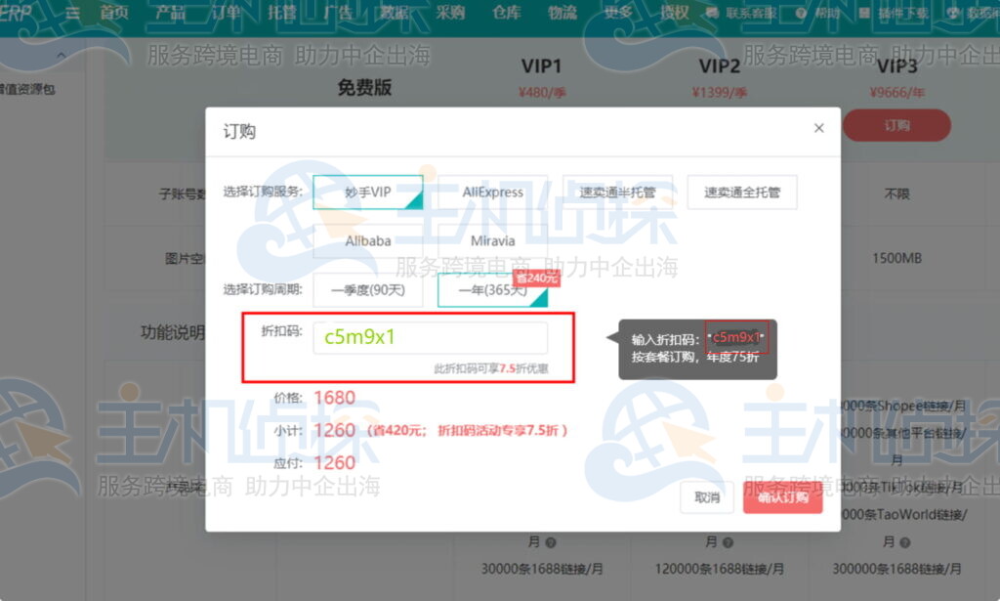This screenshot has width=1000, height=601.
Task: Click the ERP logo
Action: 16,12
